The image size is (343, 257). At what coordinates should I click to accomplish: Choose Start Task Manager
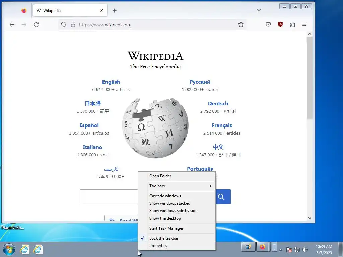tap(177, 228)
